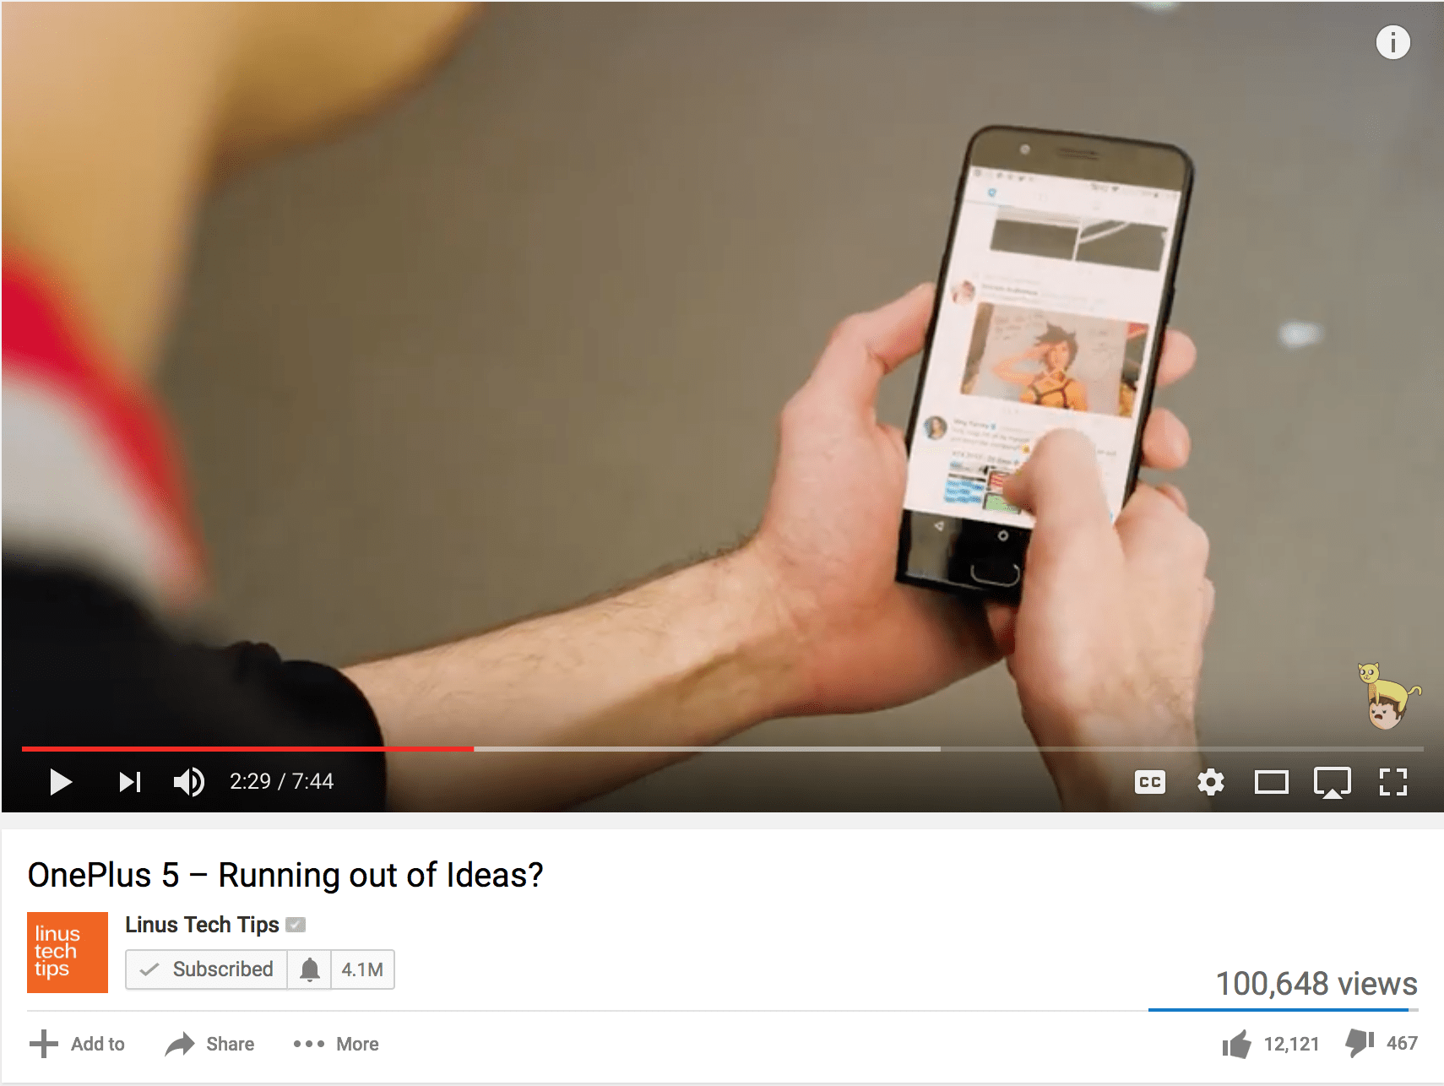Open the info cards icon
1444x1086 pixels.
pyautogui.click(x=1393, y=41)
